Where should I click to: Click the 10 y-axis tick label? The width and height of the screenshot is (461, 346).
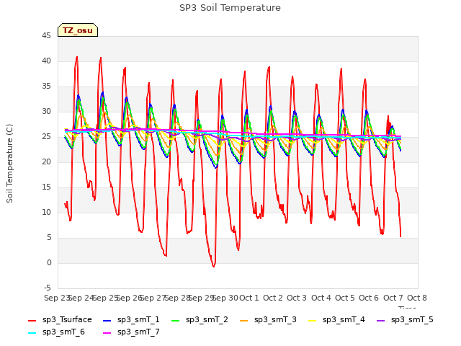46,212
